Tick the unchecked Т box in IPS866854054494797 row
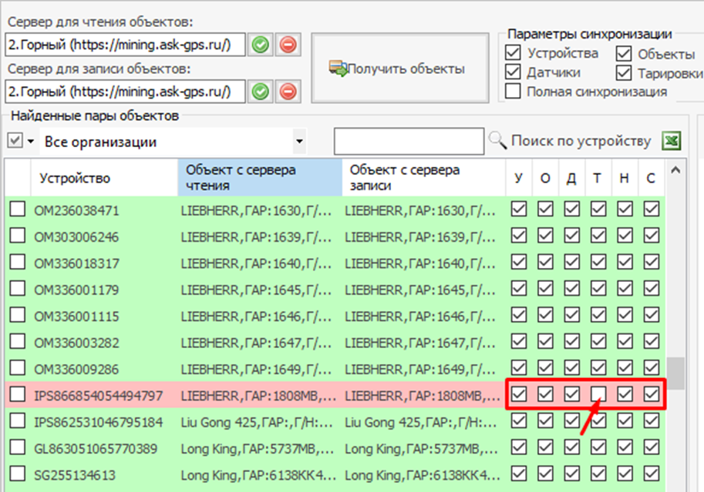 598,395
